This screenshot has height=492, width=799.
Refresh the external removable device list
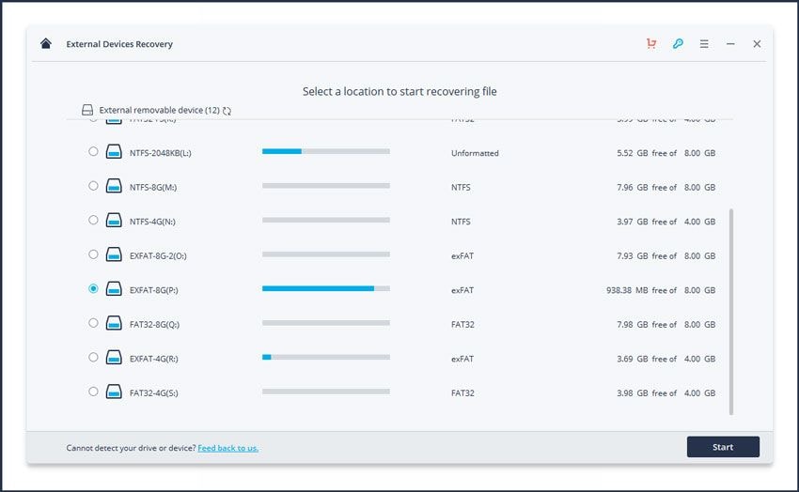(x=227, y=111)
